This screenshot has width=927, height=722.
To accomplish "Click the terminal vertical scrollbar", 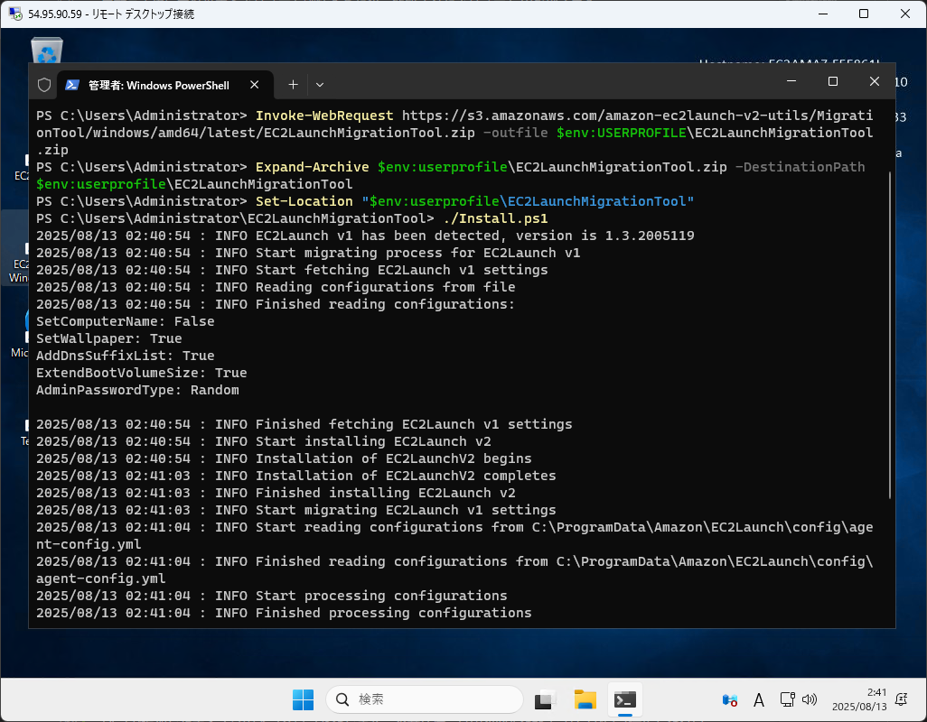I will pyautogui.click(x=891, y=334).
